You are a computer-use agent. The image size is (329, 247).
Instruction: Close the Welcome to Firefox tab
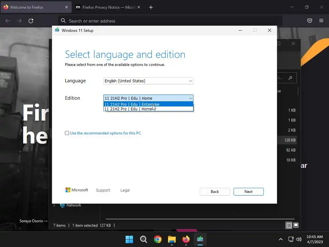tap(67, 7)
